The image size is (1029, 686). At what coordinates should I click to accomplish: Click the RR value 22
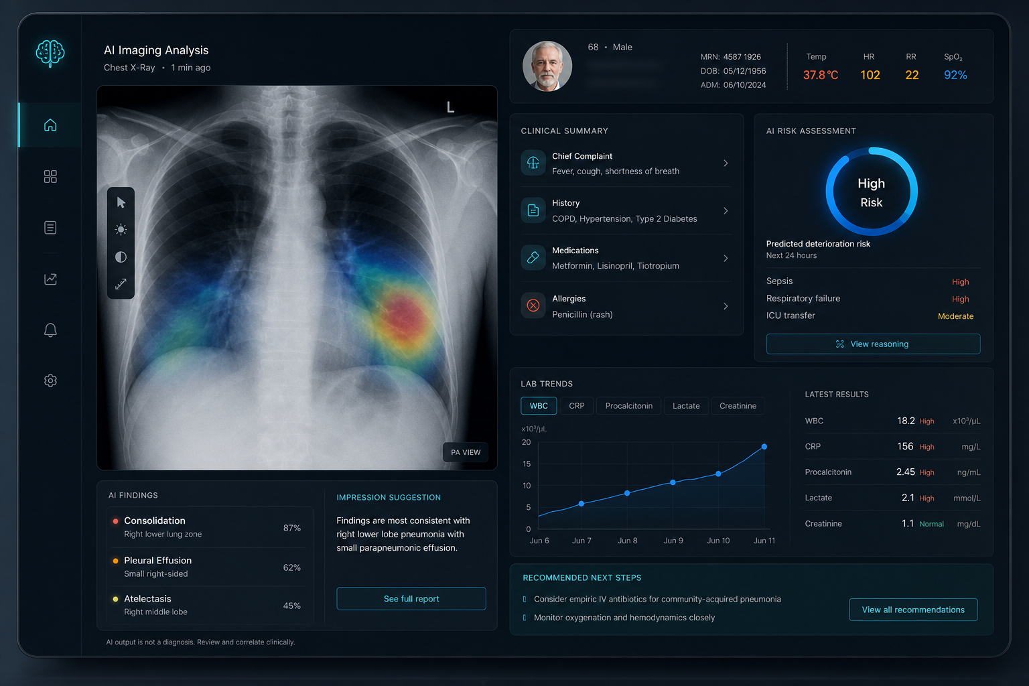912,75
